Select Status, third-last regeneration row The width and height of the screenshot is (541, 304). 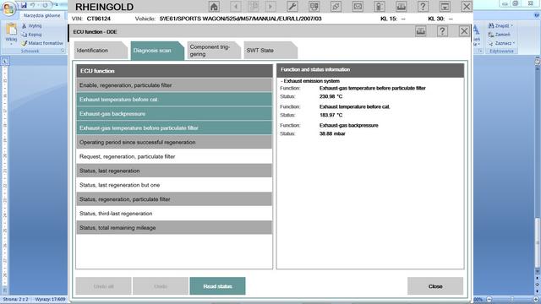click(174, 214)
